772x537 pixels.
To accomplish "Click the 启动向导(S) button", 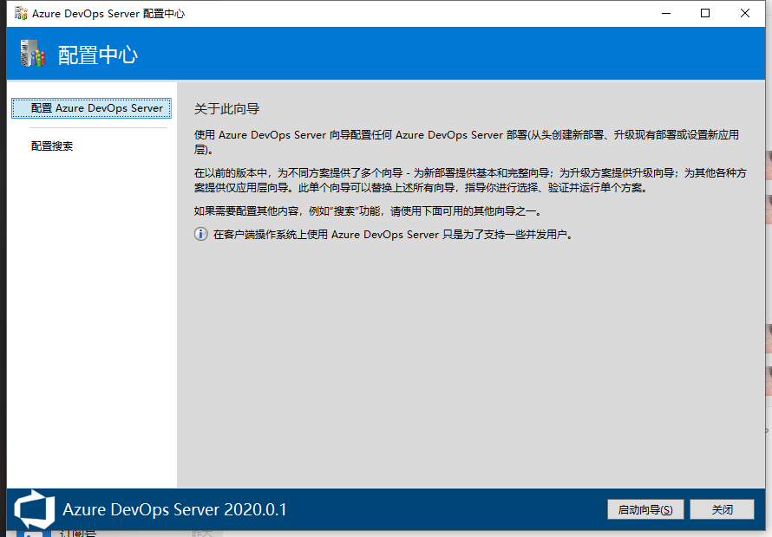I will point(644,509).
